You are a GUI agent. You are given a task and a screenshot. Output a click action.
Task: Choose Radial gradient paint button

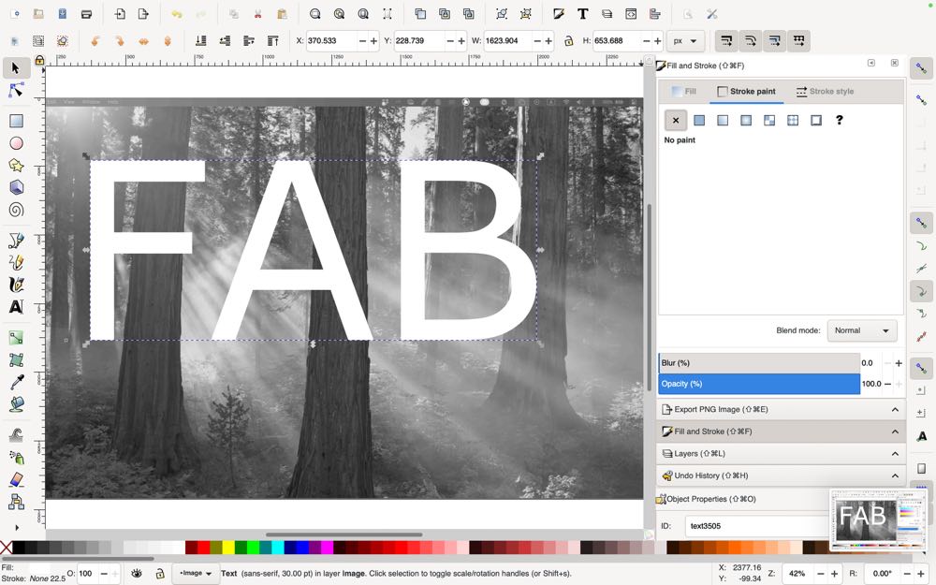pyautogui.click(x=746, y=120)
